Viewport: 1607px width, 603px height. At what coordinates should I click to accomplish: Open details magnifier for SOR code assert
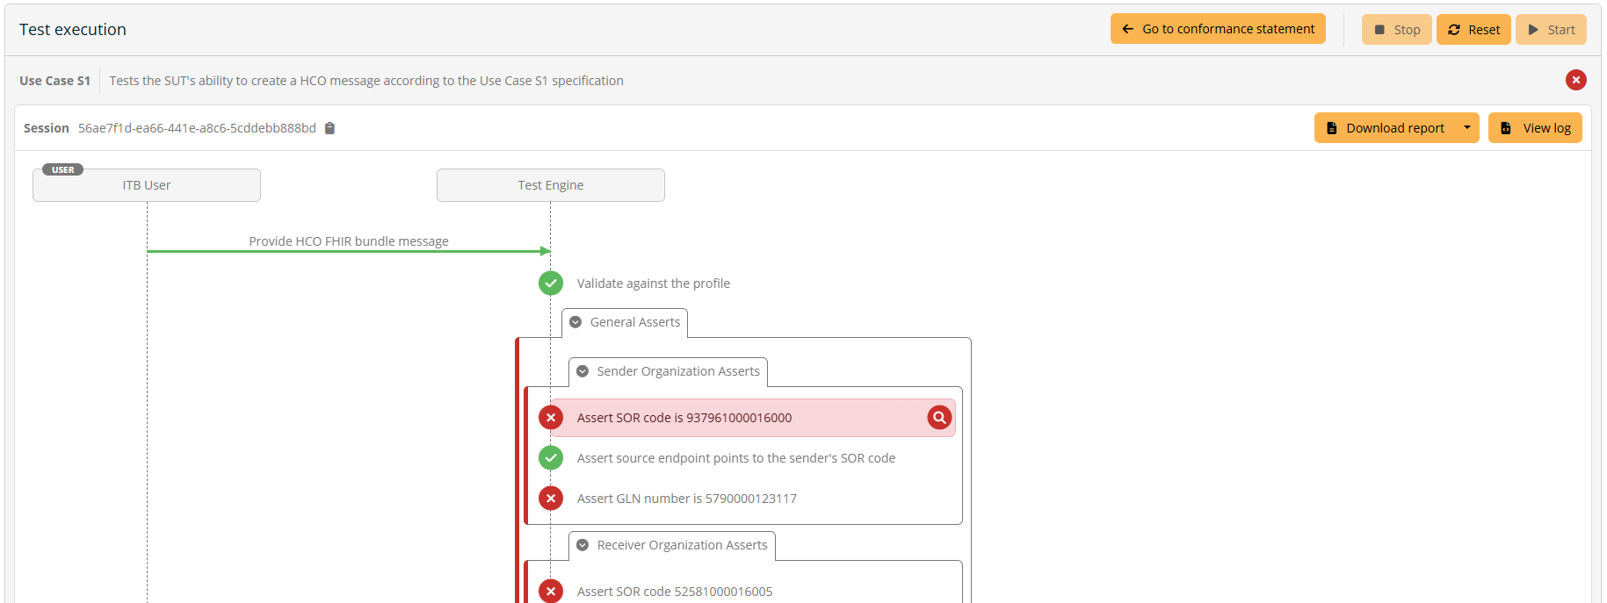939,418
